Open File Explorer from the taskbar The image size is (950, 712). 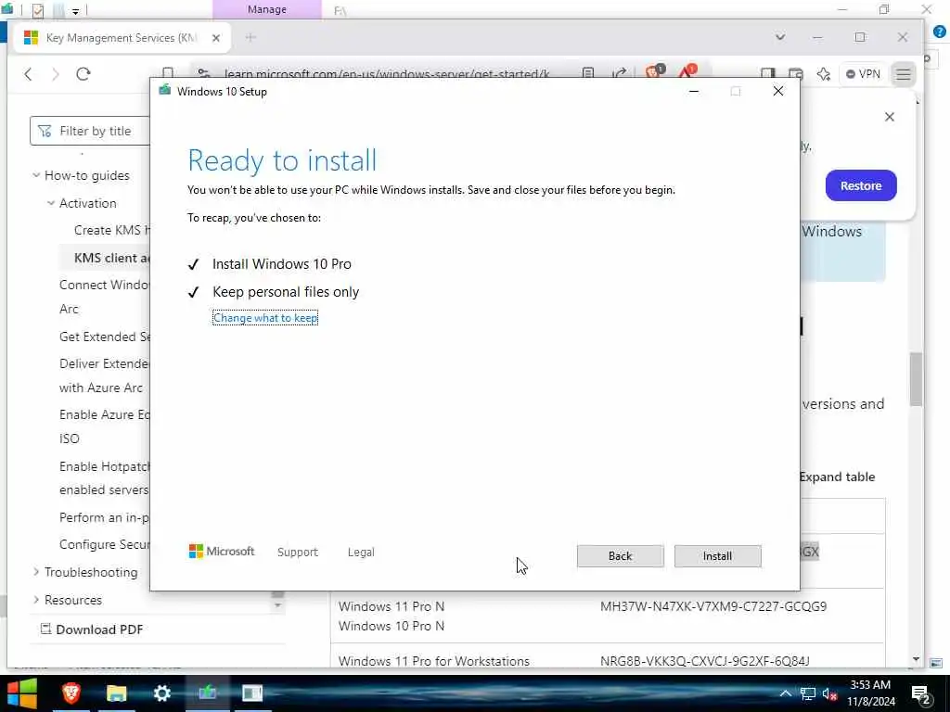point(116,693)
